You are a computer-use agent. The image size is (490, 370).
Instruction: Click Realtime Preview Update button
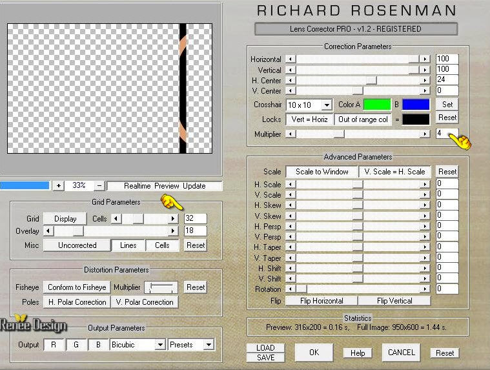tap(165, 186)
